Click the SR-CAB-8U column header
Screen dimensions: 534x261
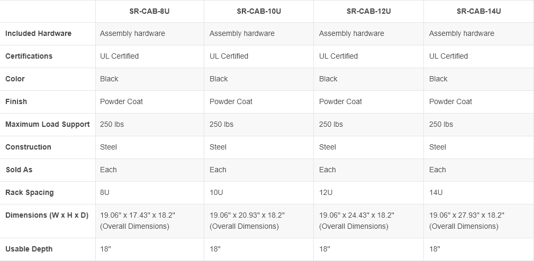(149, 11)
